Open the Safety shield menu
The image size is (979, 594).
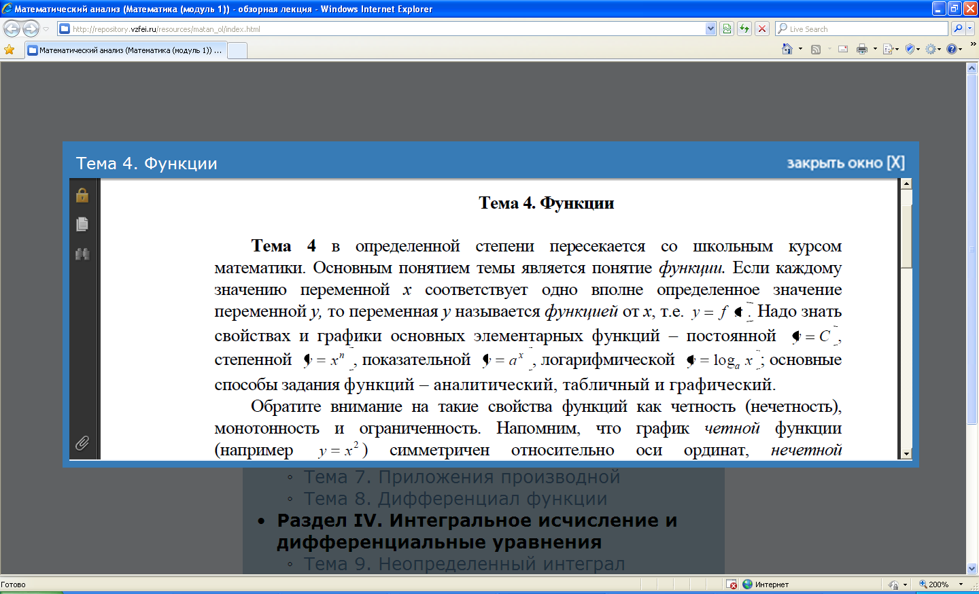coord(912,49)
